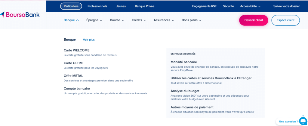308x126 pixels.
Task: Select the Offre METAL link
Action: (x=73, y=76)
